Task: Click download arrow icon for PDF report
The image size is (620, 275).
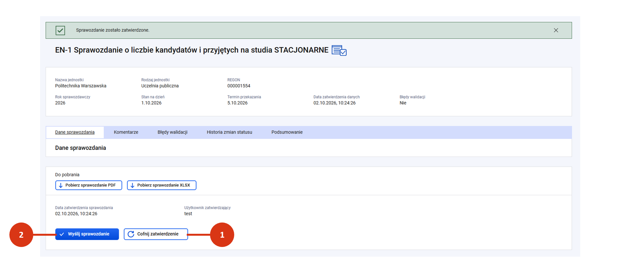Action: tap(60, 185)
